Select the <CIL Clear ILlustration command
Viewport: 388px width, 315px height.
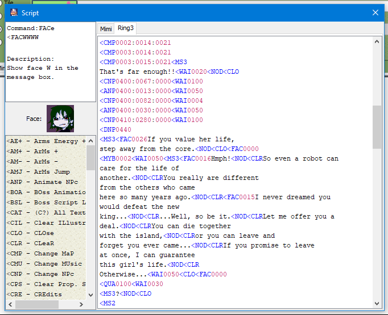click(46, 223)
